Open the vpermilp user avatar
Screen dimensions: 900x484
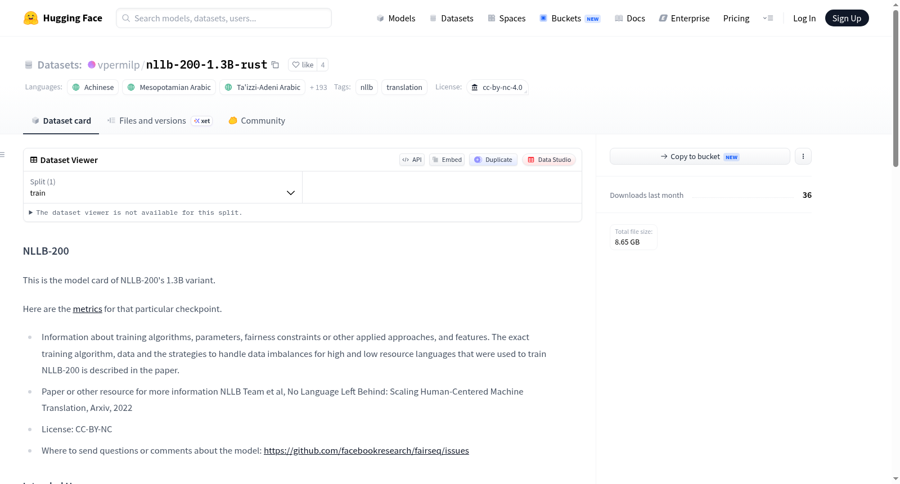[x=92, y=65]
